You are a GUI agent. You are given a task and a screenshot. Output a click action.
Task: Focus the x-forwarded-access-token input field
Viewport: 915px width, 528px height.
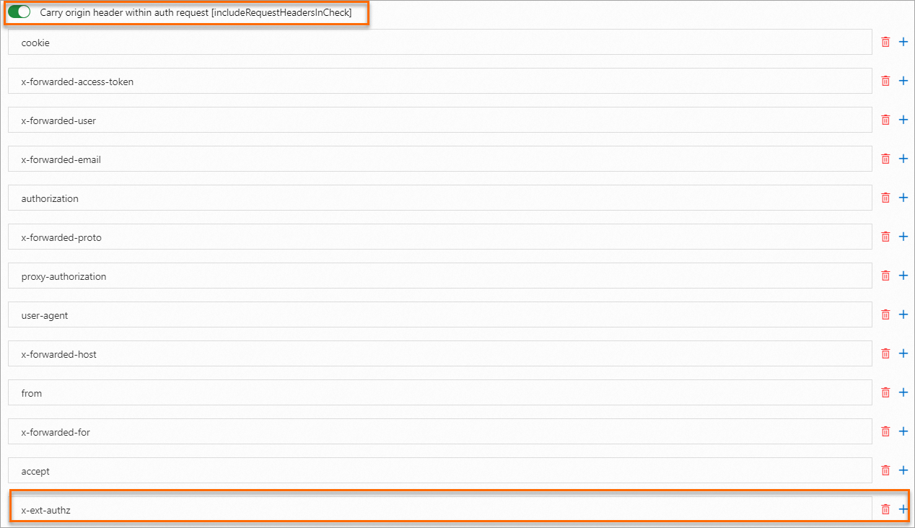[x=440, y=81]
